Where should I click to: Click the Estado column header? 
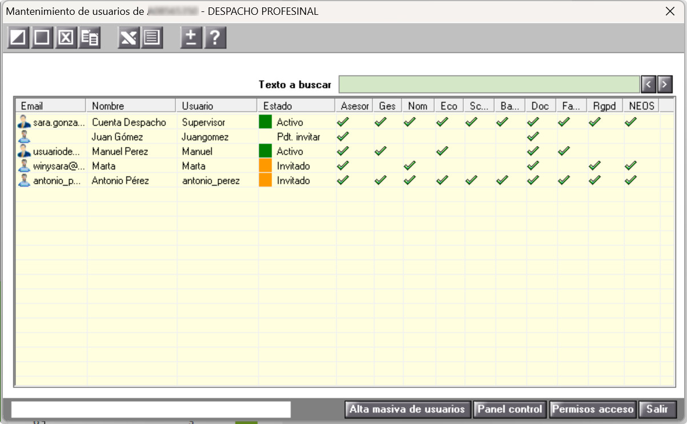pos(296,106)
